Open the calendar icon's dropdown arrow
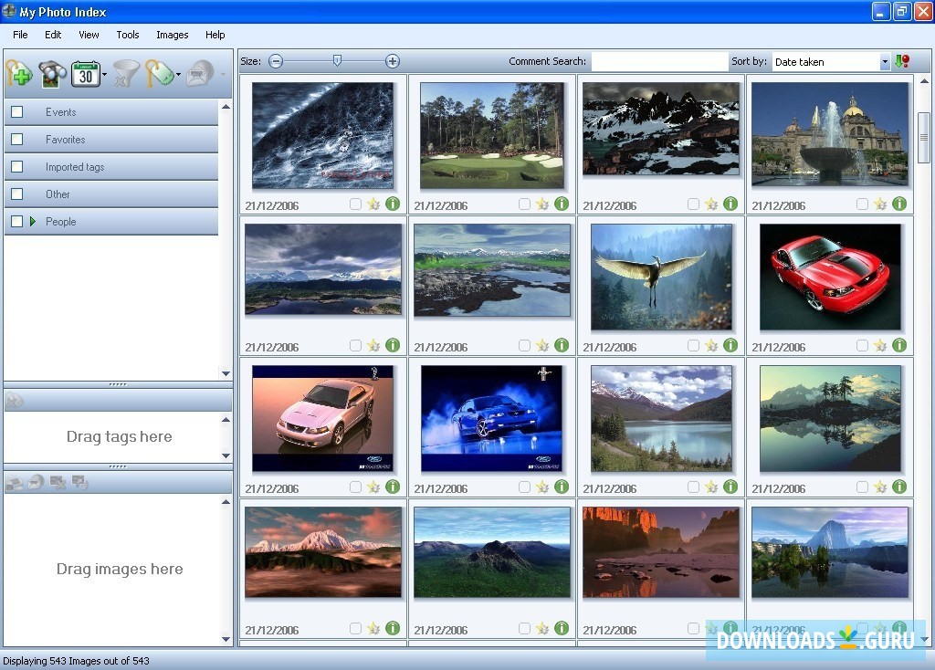 pyautogui.click(x=103, y=73)
